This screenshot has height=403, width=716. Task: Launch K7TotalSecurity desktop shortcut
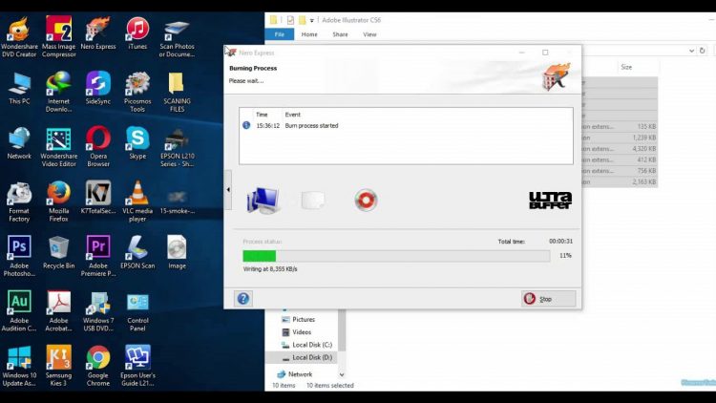point(98,199)
